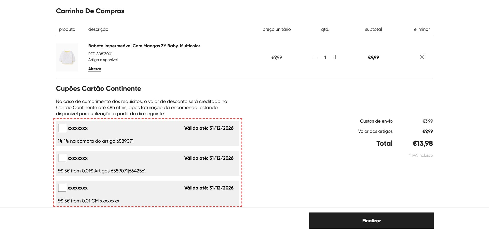Image resolution: width=489 pixels, height=234 pixels.
Task: Click the produto column header
Action: (67, 29)
